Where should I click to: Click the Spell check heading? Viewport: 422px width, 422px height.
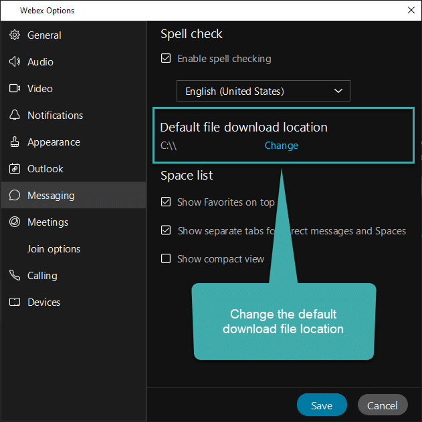191,34
